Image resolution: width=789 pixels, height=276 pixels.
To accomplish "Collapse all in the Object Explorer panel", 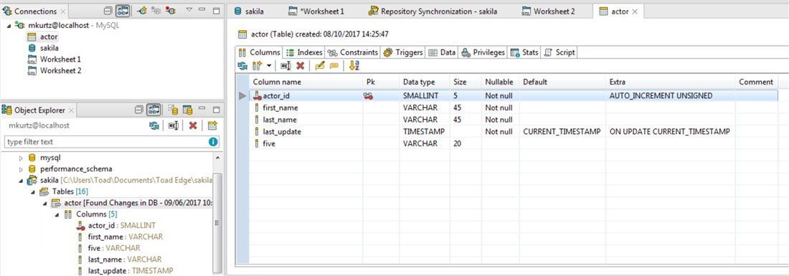I will (140, 110).
